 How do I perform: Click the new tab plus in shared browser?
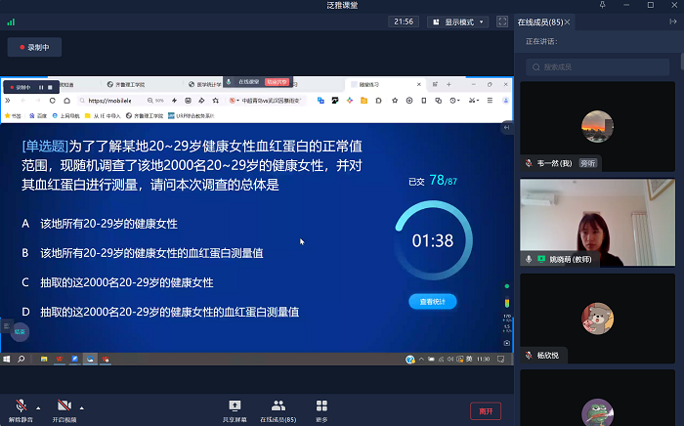(x=449, y=84)
